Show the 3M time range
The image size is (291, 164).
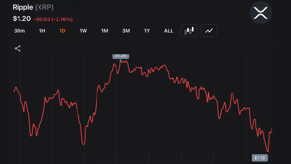pos(126,31)
